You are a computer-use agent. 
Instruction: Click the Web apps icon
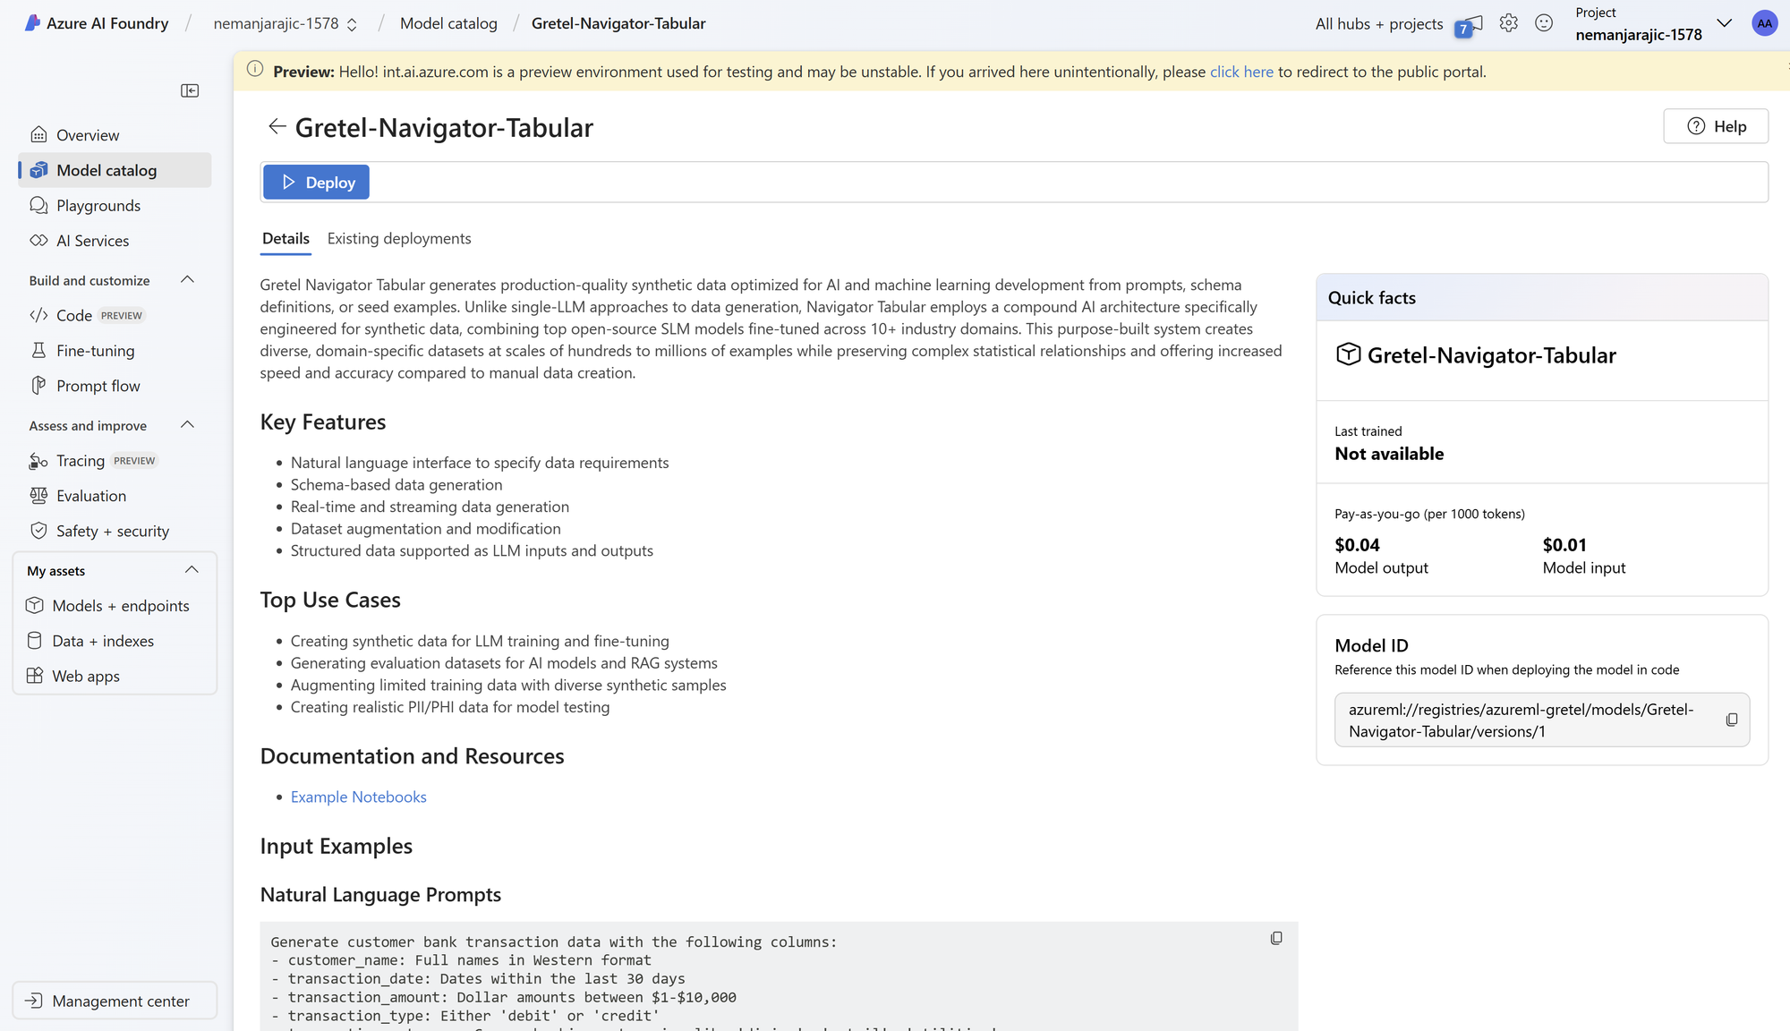(x=35, y=677)
